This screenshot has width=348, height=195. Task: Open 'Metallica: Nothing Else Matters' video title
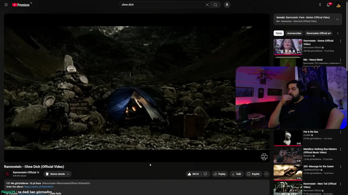(320, 151)
